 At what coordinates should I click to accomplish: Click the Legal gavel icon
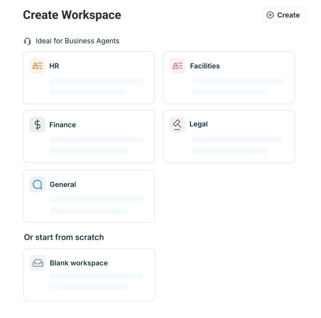[177, 124]
